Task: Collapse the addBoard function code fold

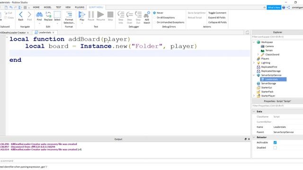Action: tap(7, 37)
